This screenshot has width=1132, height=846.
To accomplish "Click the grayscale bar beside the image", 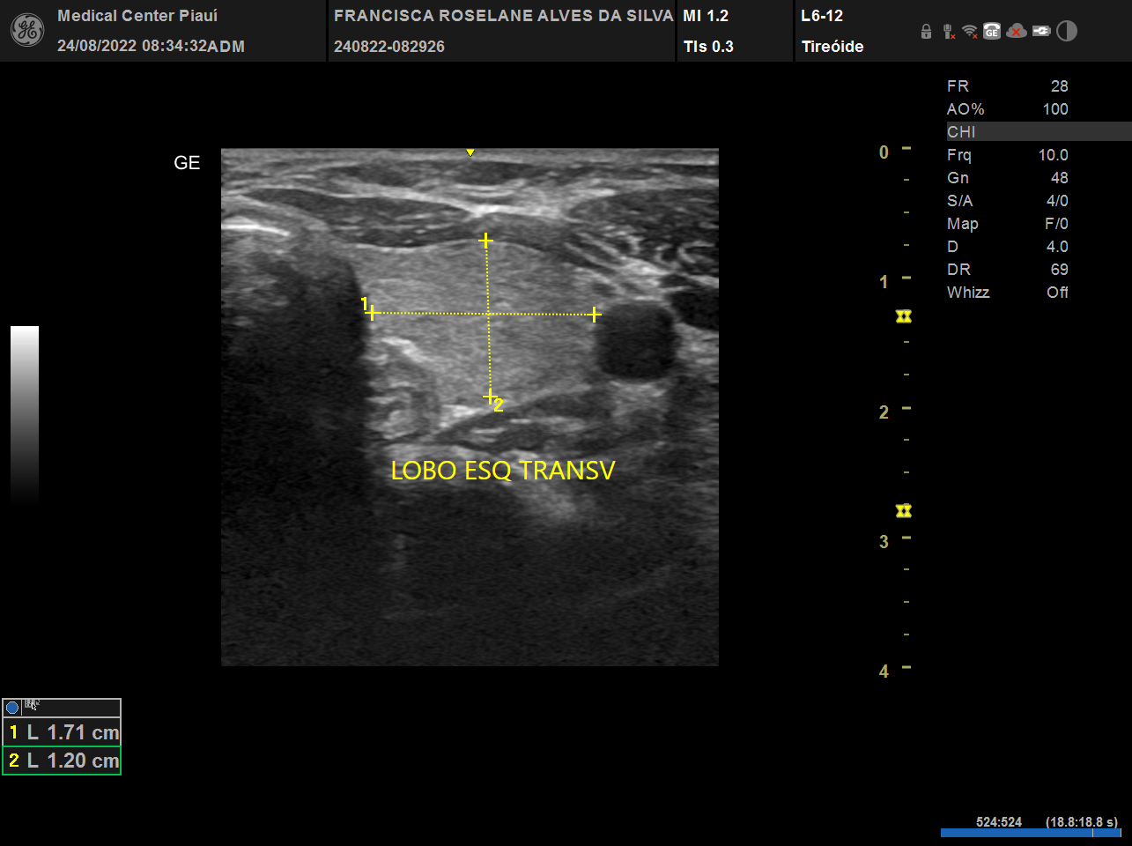I will 25,414.
